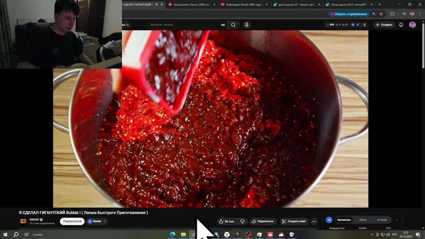Open the on-screen keyboard icon in search box
The width and height of the screenshot is (425, 239).
click(x=223, y=25)
